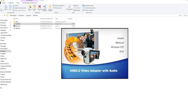This screenshot has height=106, width=188.
Task: Click the Cambiar nombre rename icon
Action: click(44, 6)
